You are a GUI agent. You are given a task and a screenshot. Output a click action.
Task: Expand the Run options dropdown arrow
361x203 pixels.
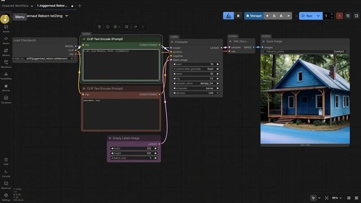pyautogui.click(x=318, y=16)
